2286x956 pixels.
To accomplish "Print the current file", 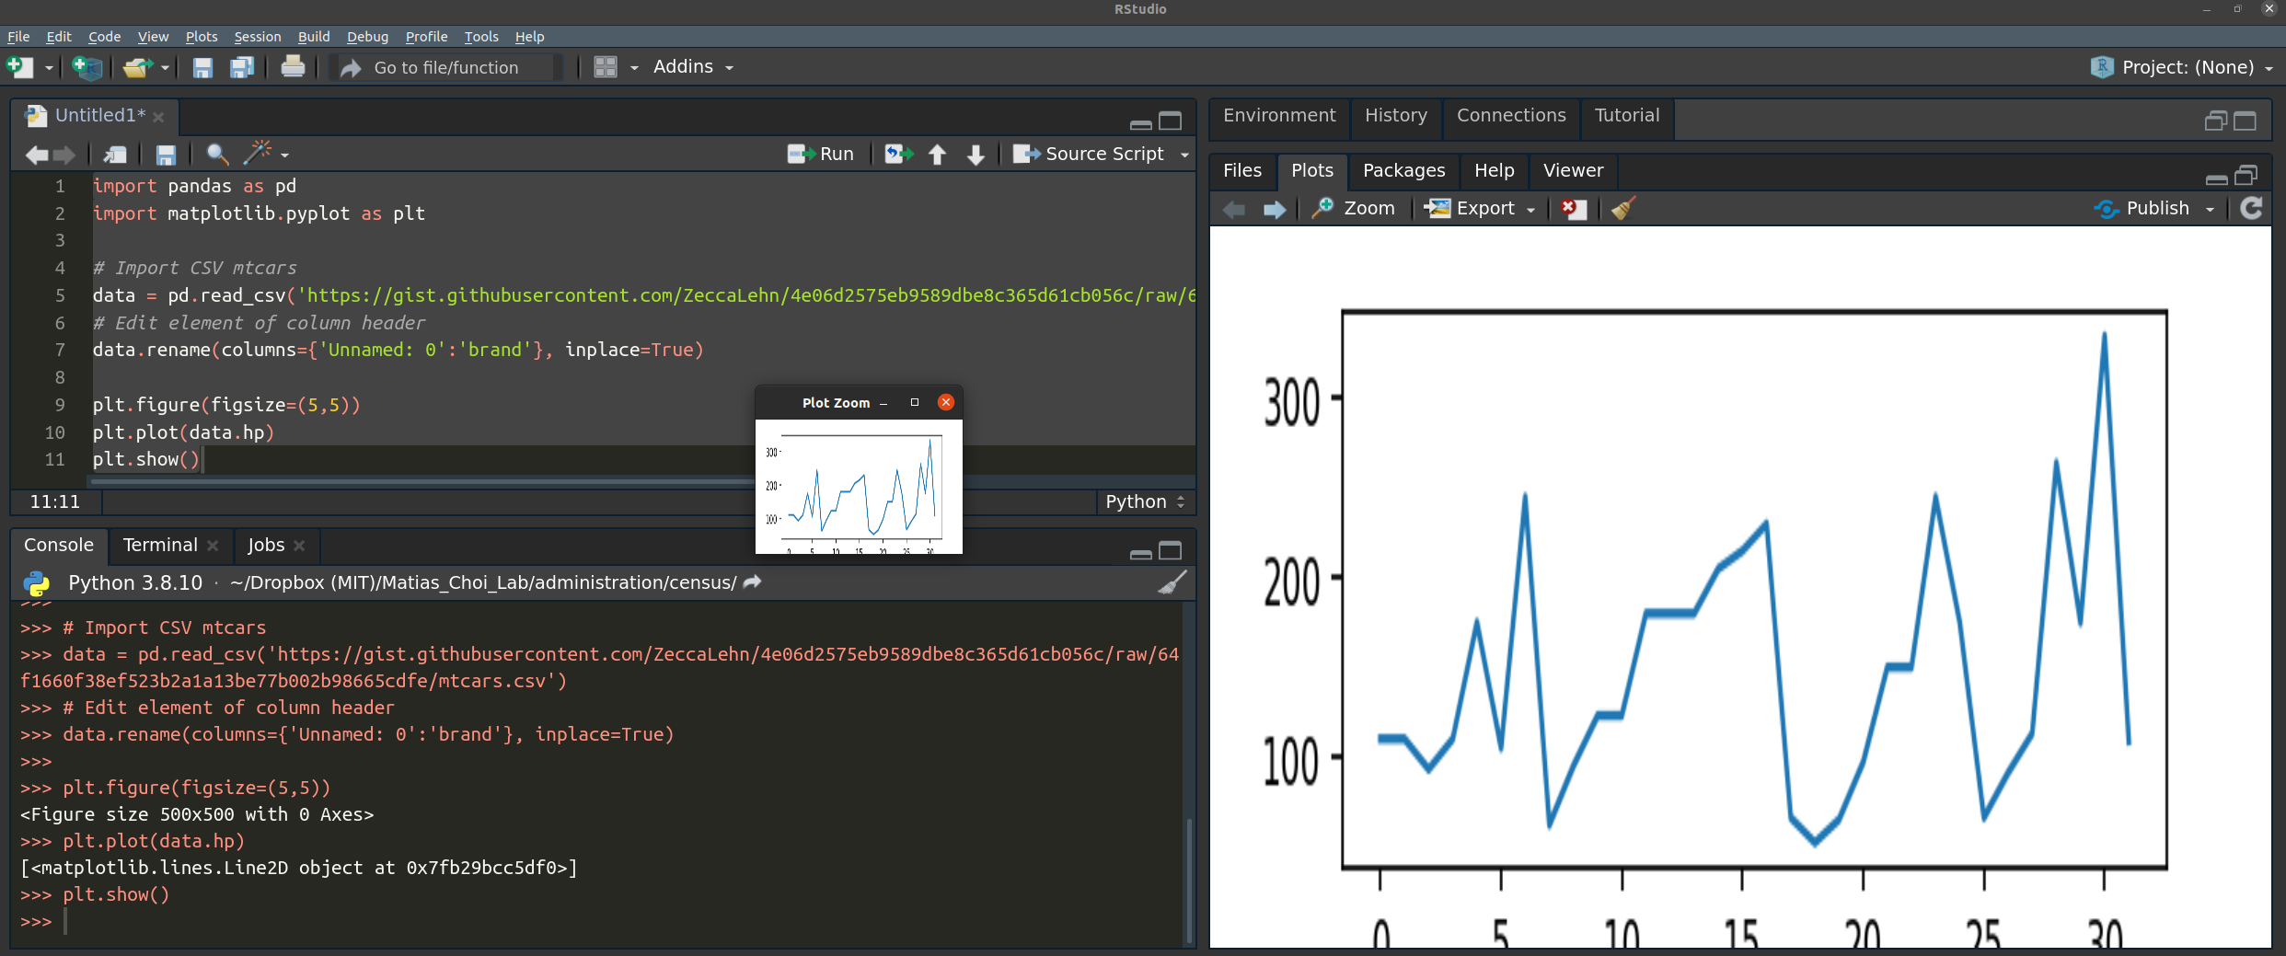I will (293, 66).
